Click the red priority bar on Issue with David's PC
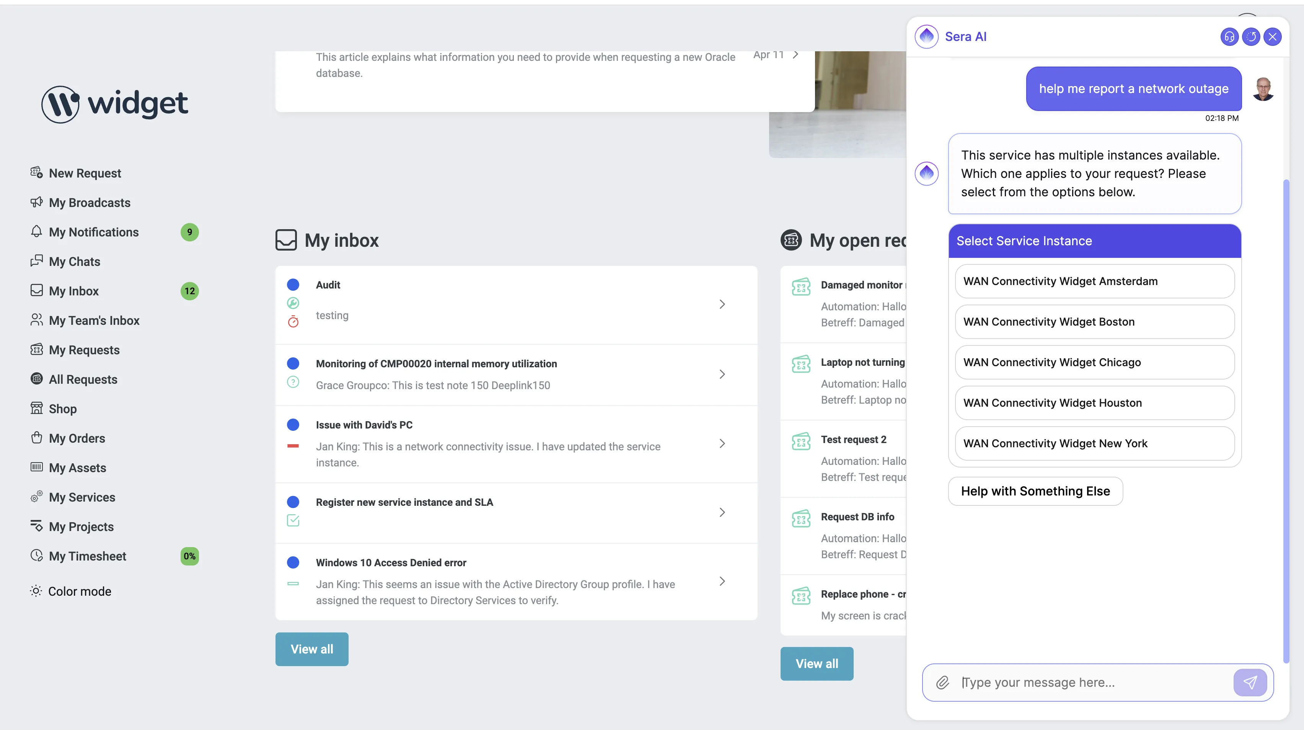Image resolution: width=1304 pixels, height=730 pixels. [293, 446]
